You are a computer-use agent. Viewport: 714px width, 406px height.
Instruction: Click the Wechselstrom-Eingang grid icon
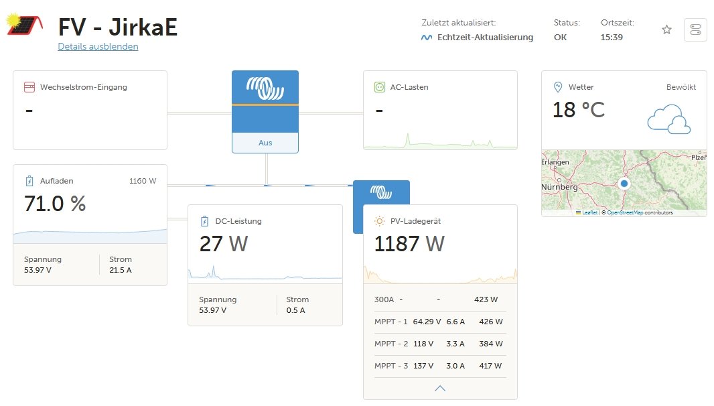(x=29, y=87)
